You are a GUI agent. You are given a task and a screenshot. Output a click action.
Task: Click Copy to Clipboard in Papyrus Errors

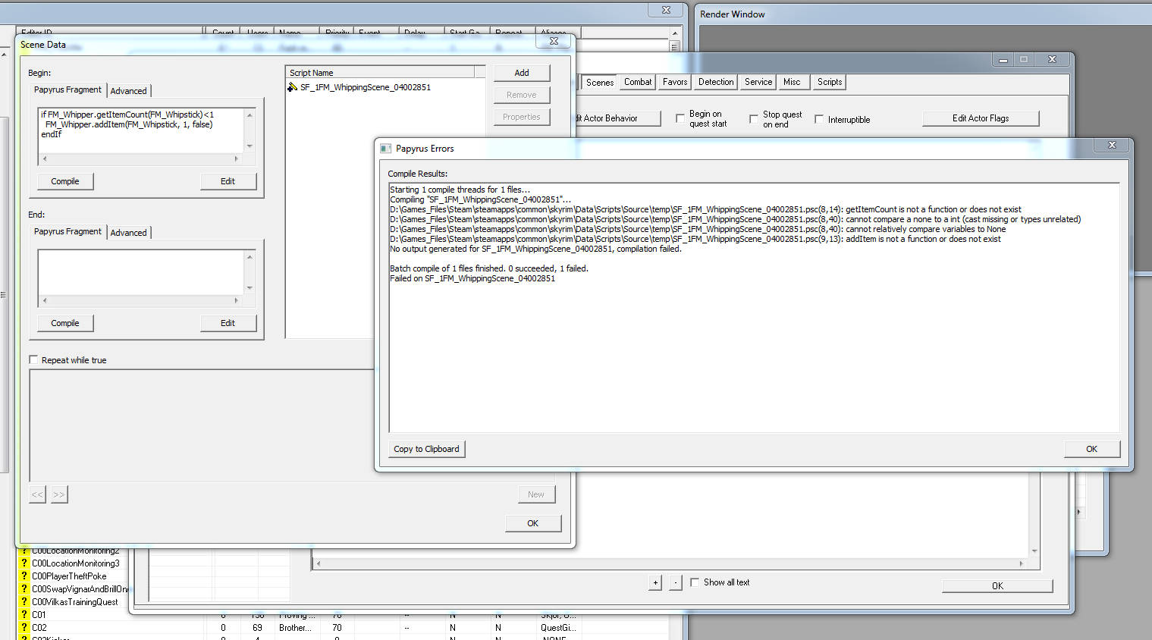click(x=426, y=449)
